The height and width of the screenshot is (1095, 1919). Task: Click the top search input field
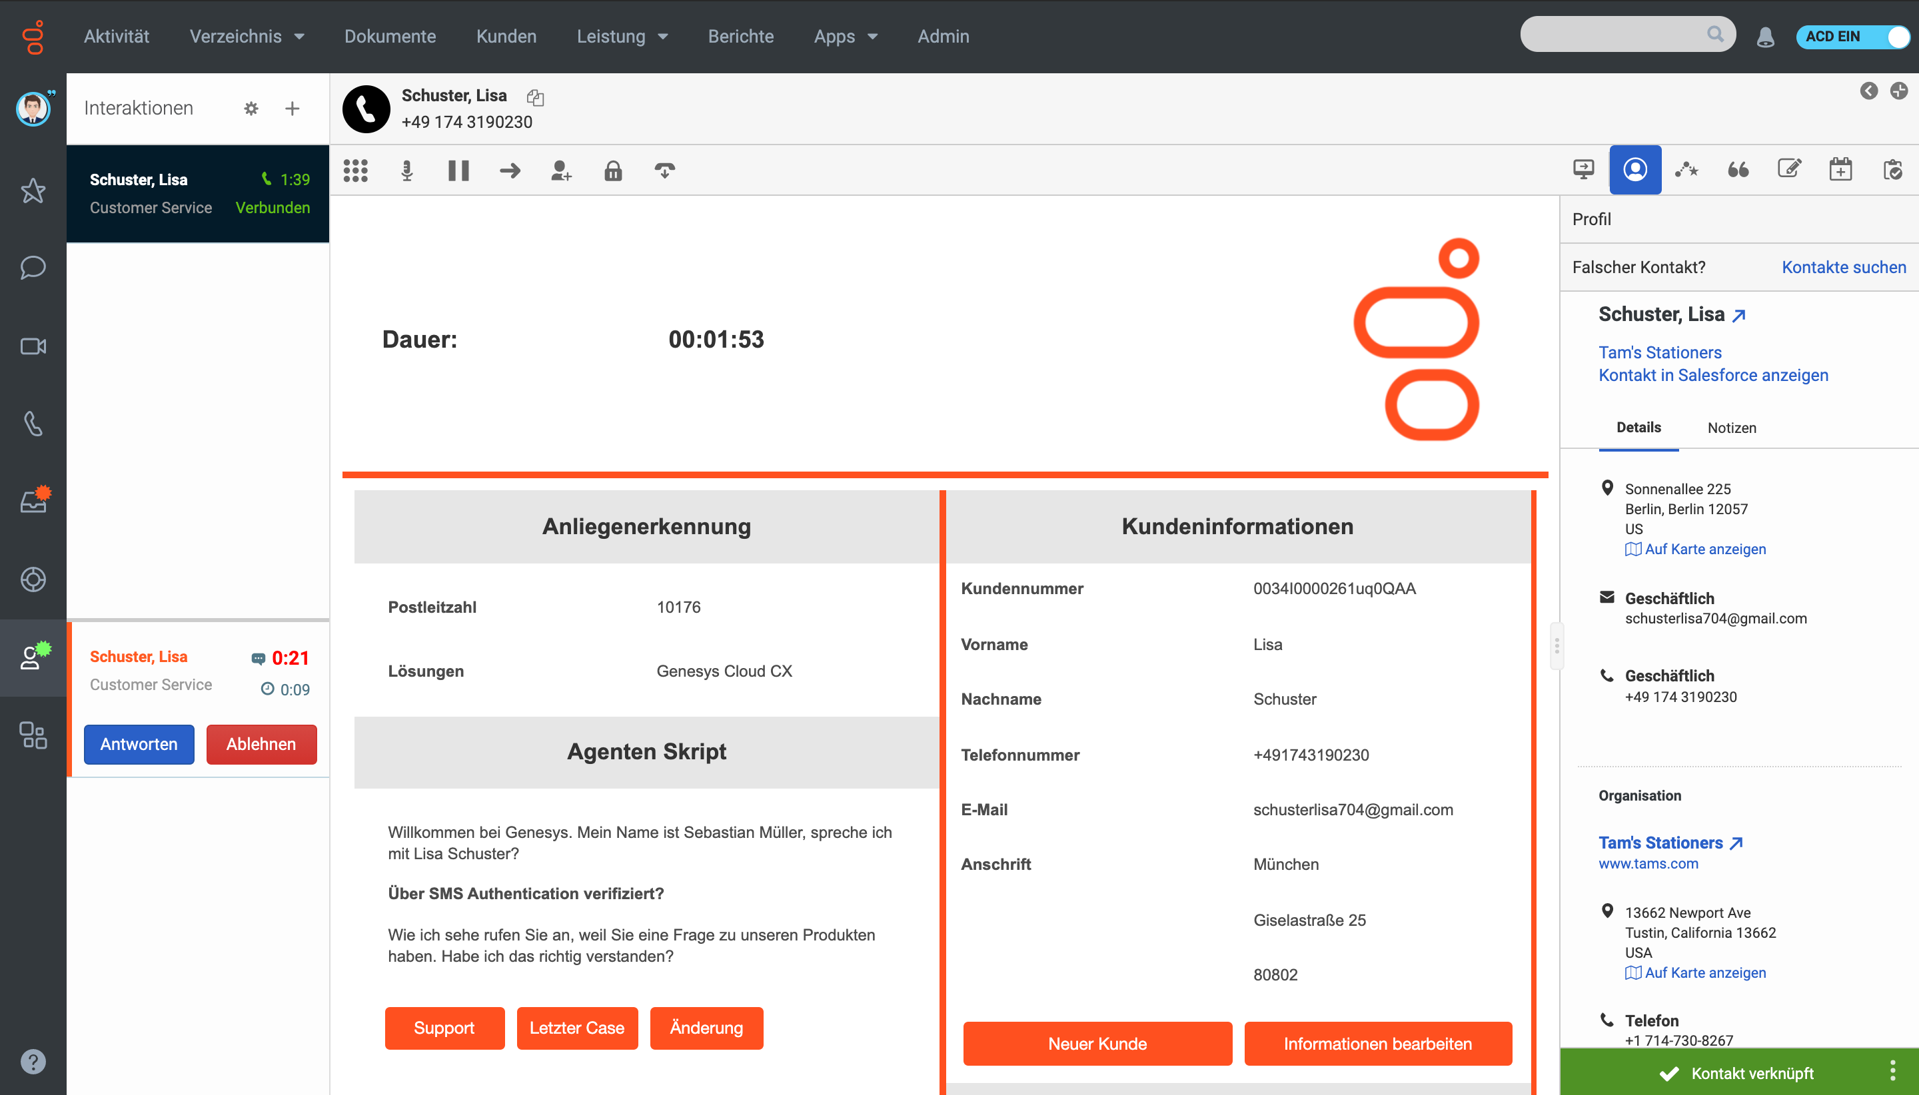click(x=1614, y=35)
